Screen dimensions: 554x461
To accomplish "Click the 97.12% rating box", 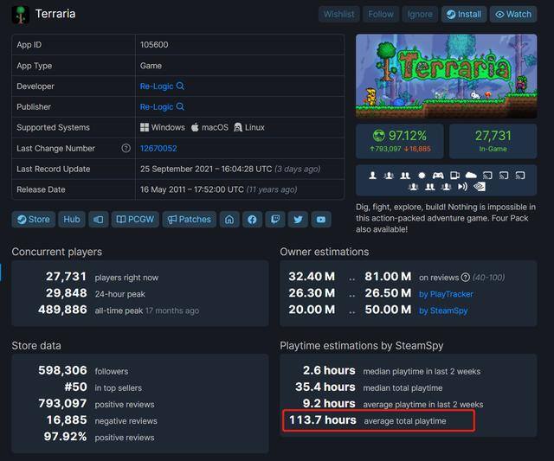I will click(x=400, y=141).
